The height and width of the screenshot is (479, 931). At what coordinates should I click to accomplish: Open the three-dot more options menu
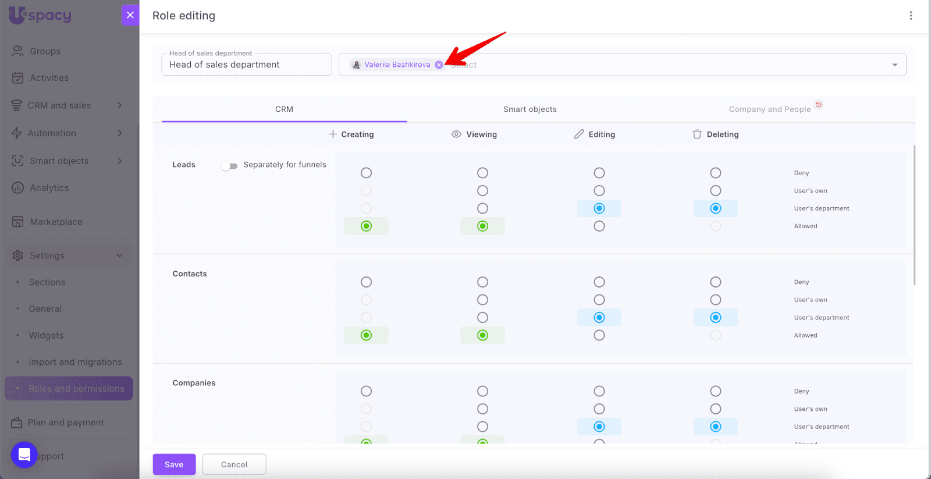click(x=911, y=16)
